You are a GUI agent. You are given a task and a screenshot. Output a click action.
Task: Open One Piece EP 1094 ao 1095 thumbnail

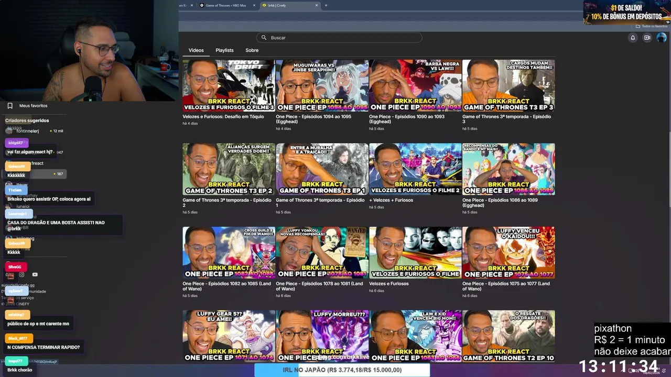[x=322, y=85]
